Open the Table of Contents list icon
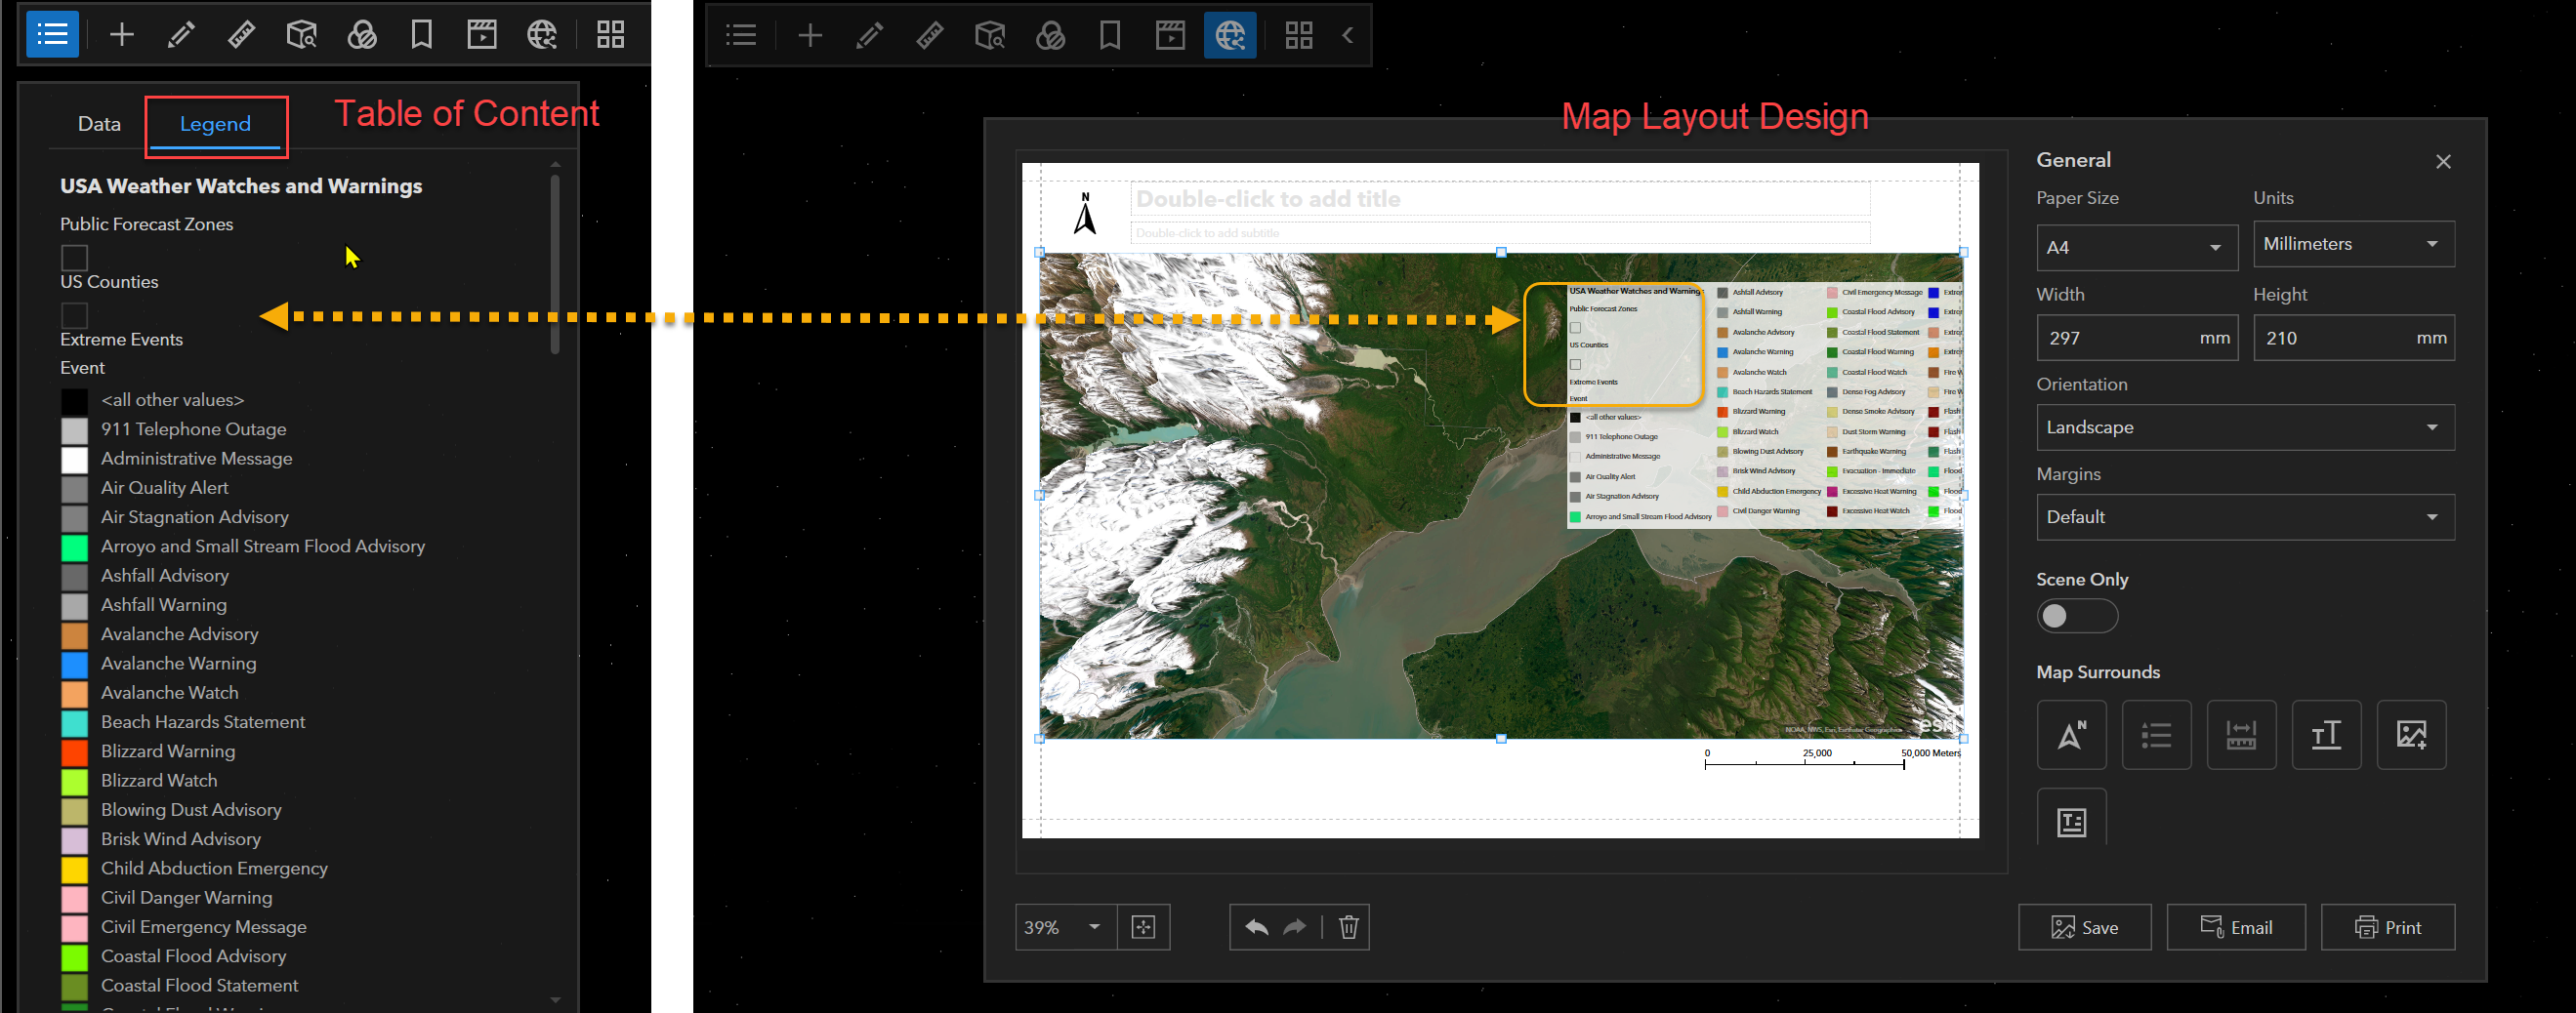2576x1013 pixels. (52, 34)
